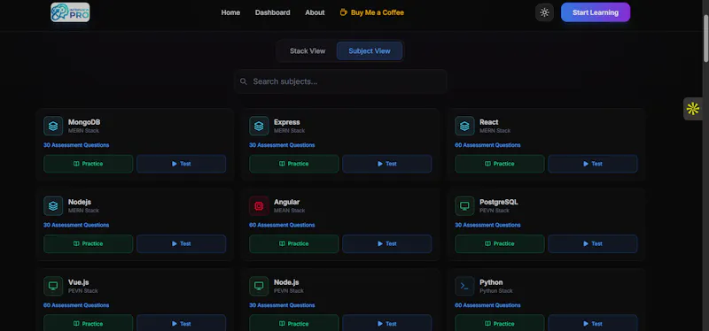Start Practice for MongoDB
Screen dimensions: 709x331
[88, 164]
